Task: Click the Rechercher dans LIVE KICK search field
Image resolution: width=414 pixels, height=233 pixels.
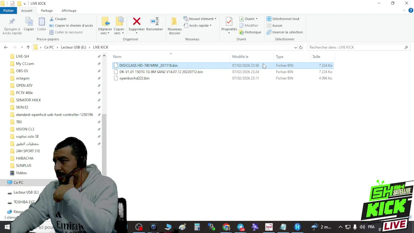Action: coord(358,47)
